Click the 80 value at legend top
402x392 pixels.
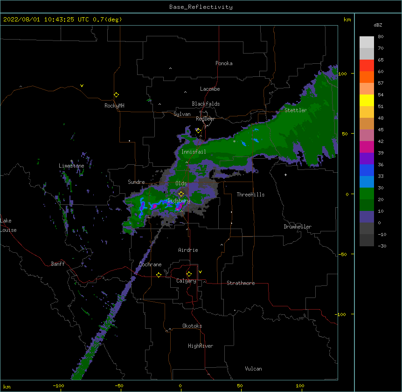pos(381,37)
